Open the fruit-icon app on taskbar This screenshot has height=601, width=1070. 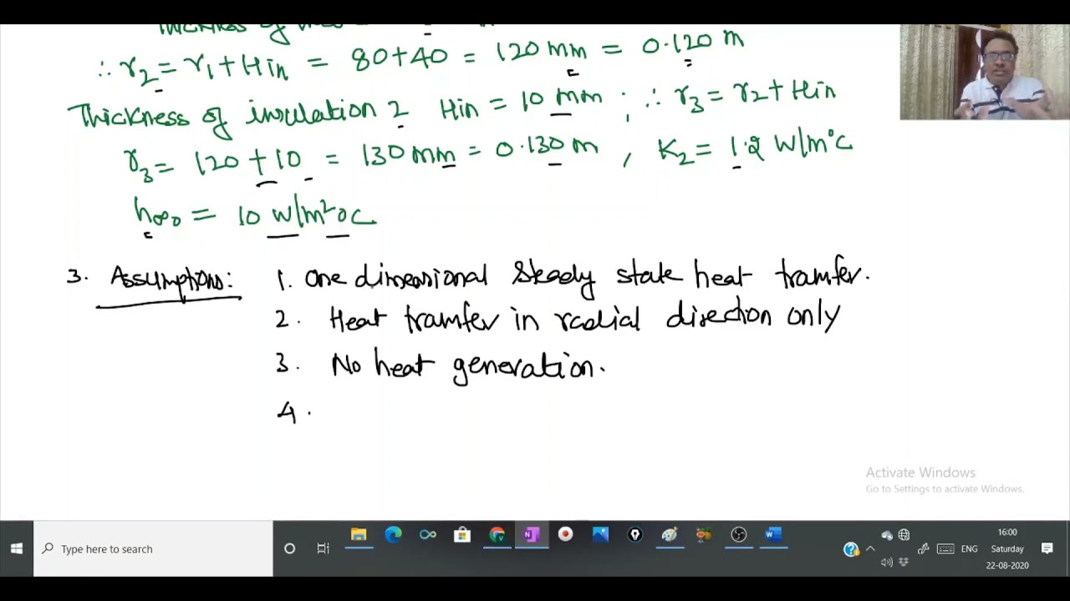(x=704, y=535)
